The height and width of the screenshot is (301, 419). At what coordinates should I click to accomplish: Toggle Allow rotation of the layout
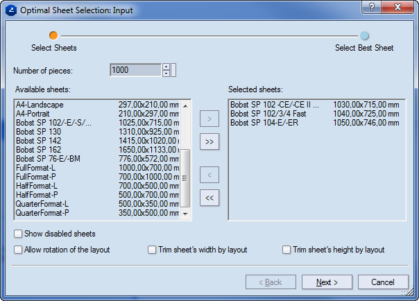click(x=18, y=250)
